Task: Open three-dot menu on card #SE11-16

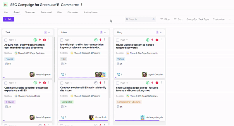Action: 49,40
